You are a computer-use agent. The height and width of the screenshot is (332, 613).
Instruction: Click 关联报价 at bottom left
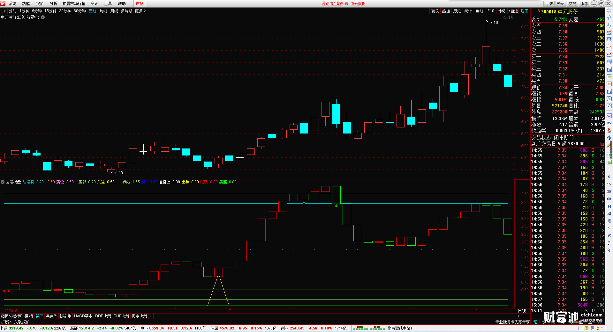tap(22, 322)
